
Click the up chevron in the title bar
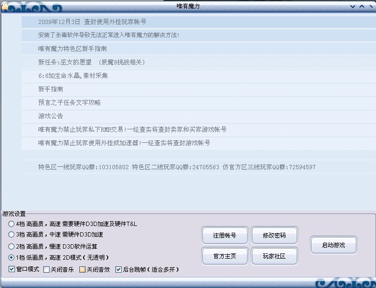(x=362, y=6)
